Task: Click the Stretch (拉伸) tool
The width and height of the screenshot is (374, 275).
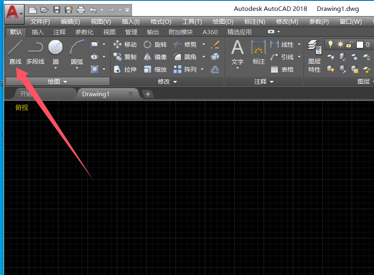Action: 125,69
